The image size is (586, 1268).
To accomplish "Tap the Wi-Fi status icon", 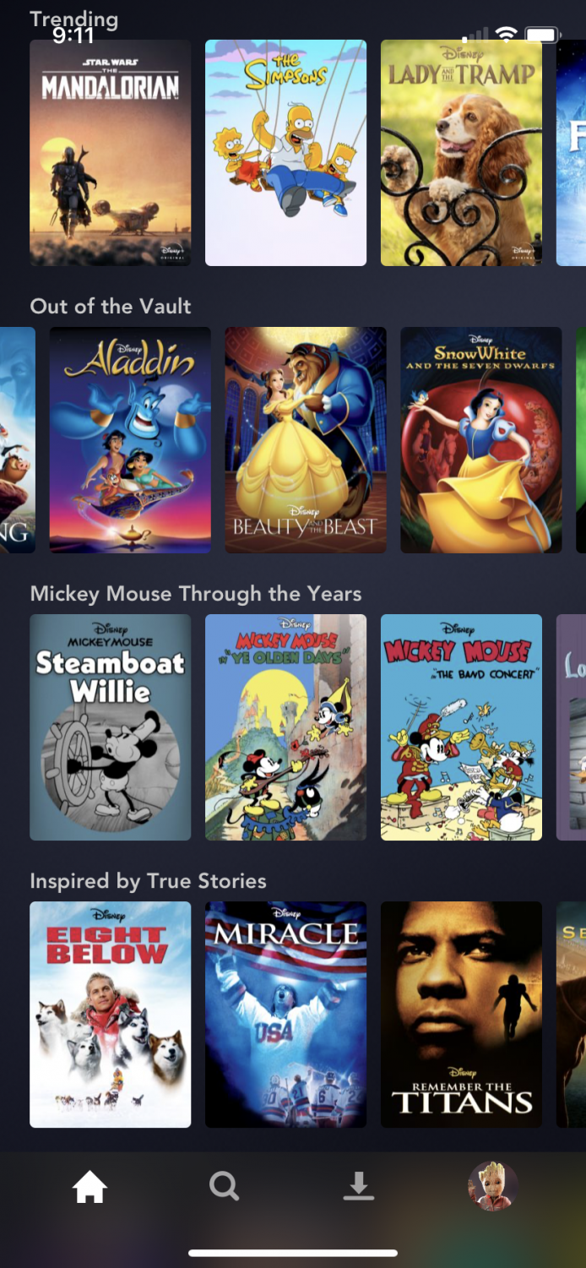I will point(506,35).
